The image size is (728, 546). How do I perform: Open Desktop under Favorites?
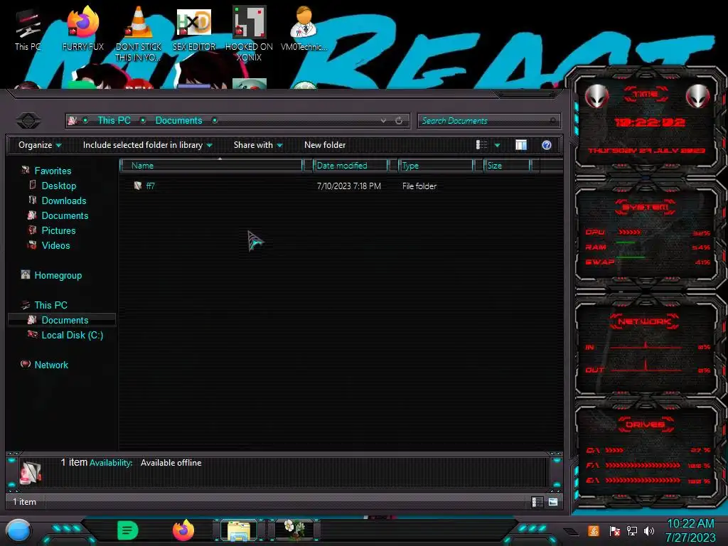click(59, 186)
